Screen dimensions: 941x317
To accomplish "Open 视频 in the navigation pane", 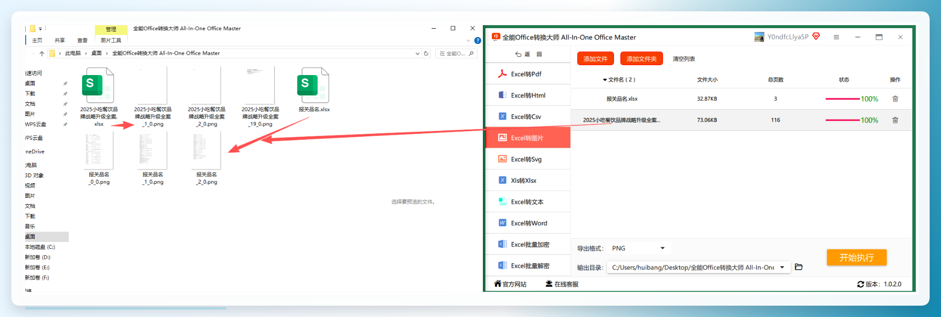I will (30, 186).
